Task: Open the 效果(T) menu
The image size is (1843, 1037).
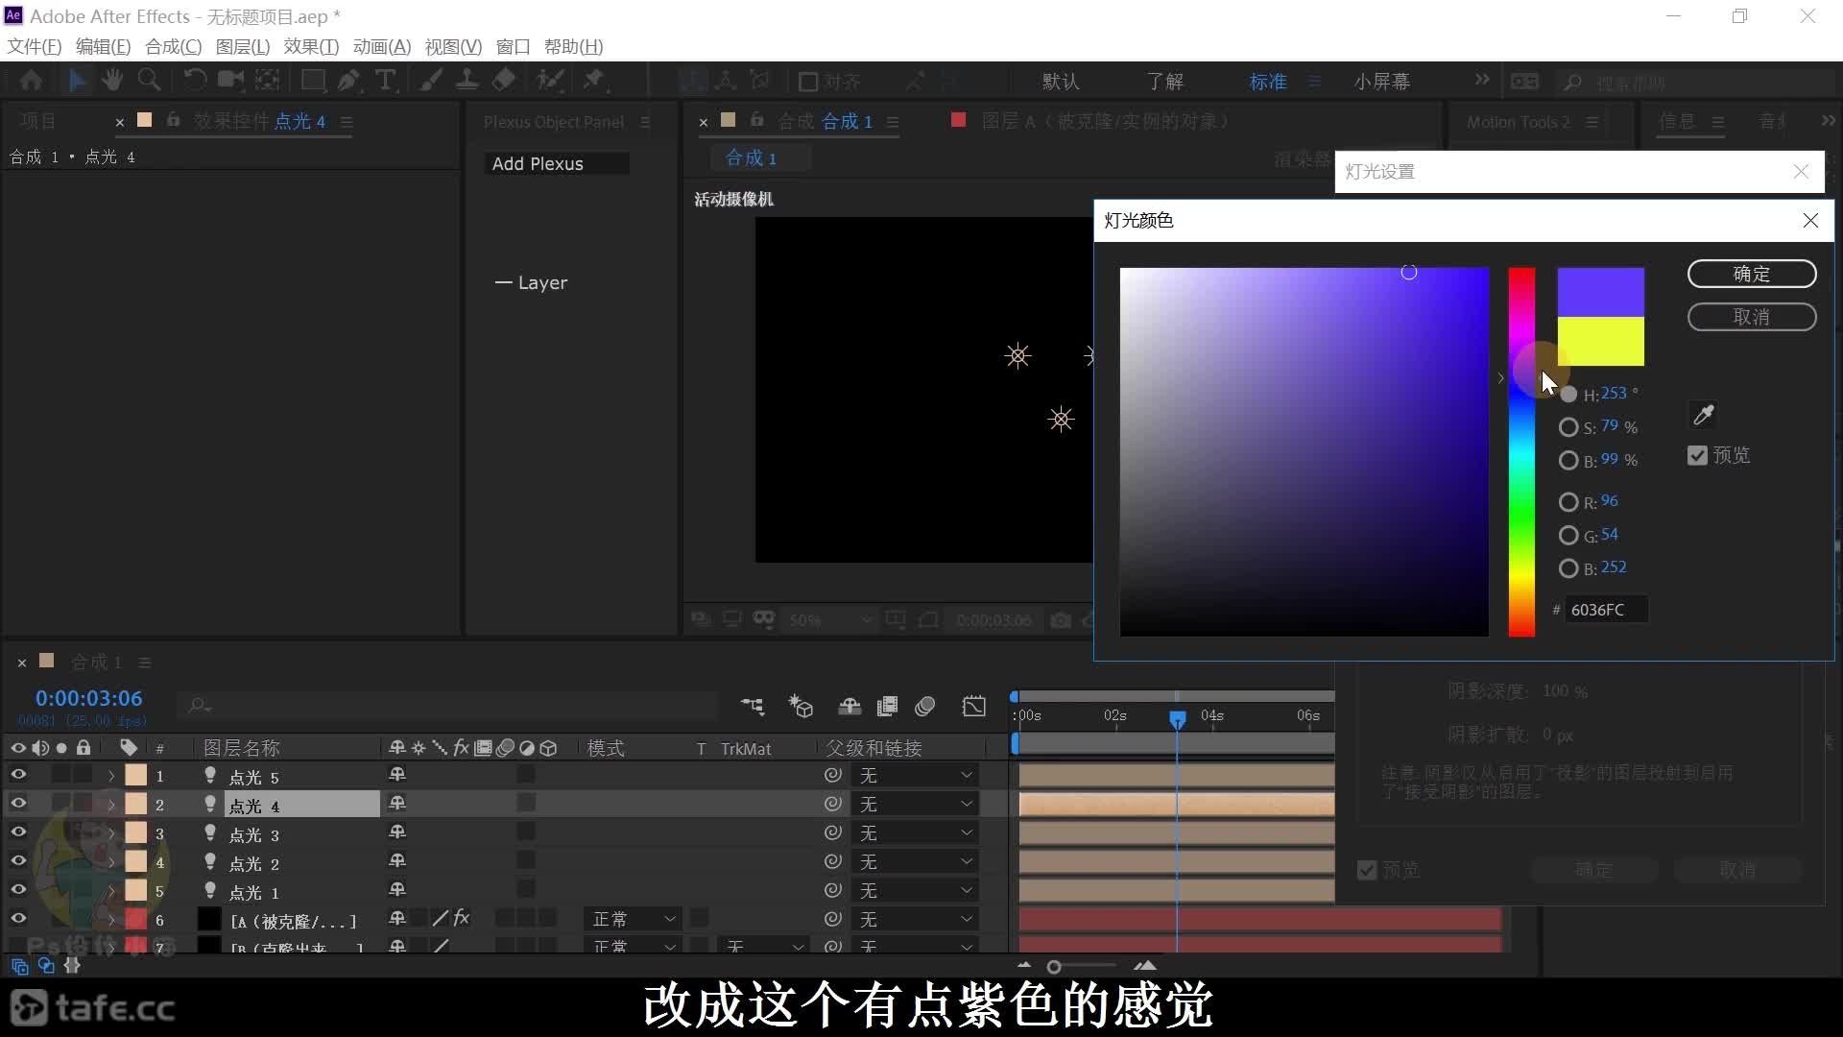Action: [x=311, y=46]
